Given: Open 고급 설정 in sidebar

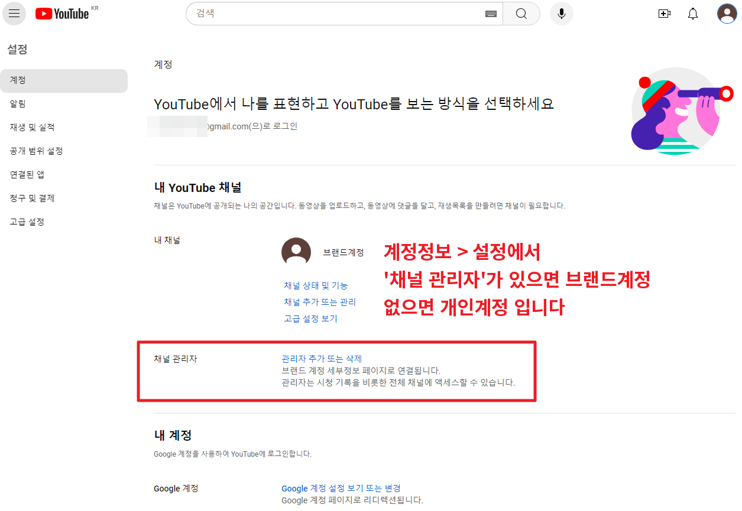Looking at the screenshot, I should (x=64, y=222).
